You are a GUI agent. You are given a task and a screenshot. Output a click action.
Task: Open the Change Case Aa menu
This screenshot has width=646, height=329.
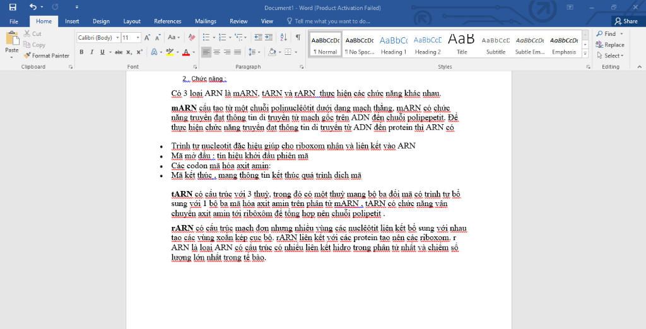pyautogui.click(x=173, y=37)
